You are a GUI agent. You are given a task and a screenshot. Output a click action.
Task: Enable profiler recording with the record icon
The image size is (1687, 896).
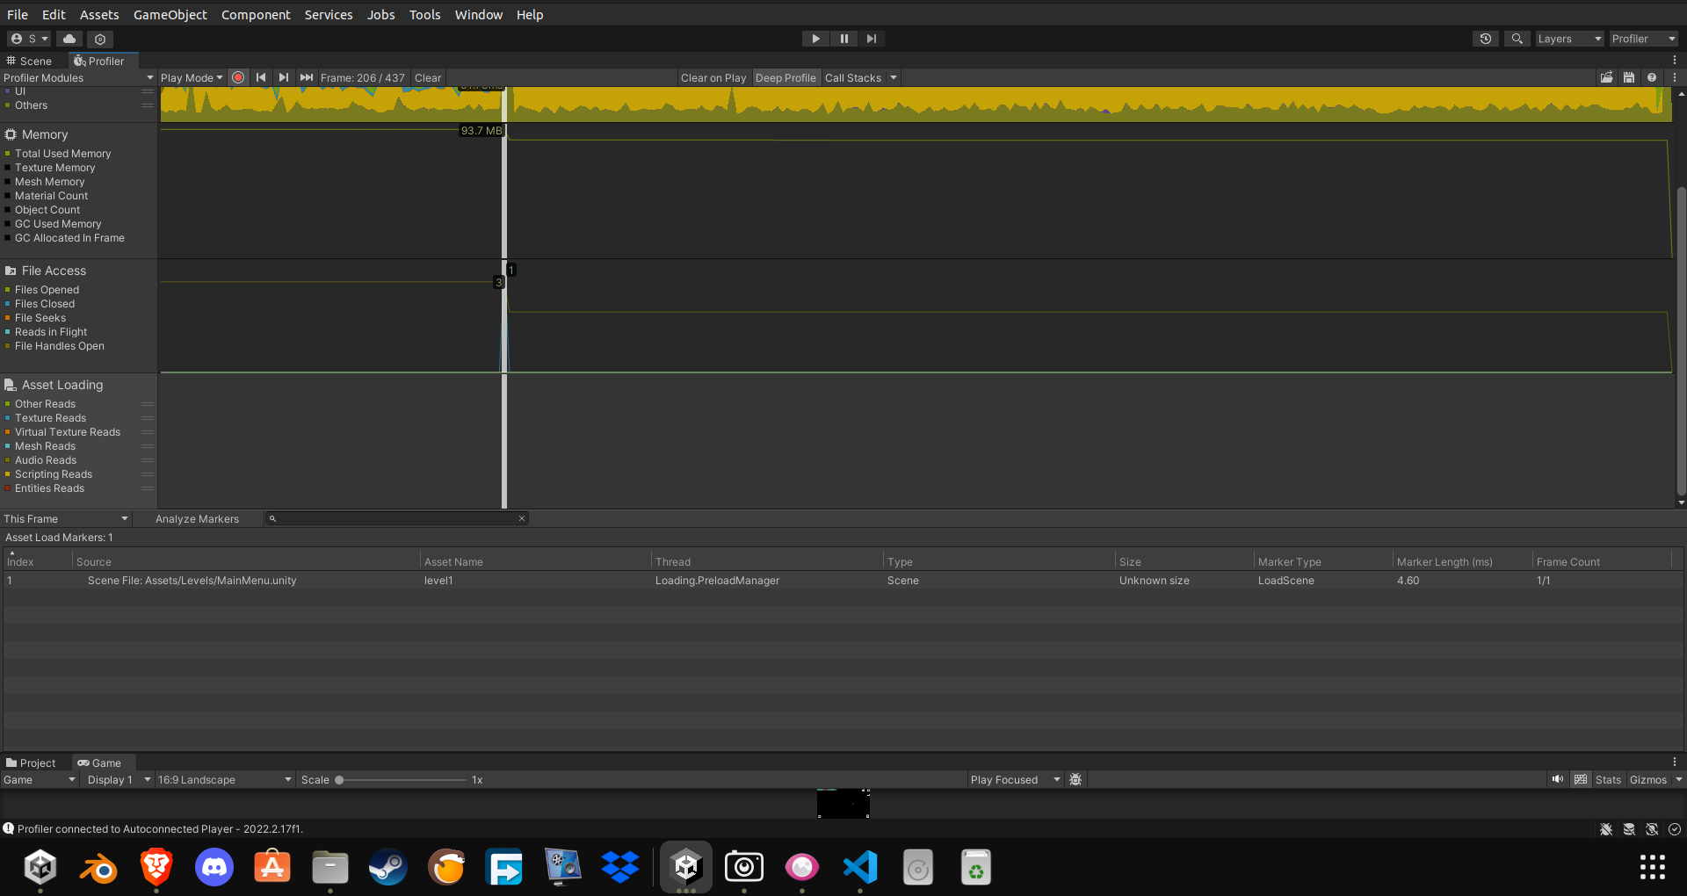click(238, 77)
